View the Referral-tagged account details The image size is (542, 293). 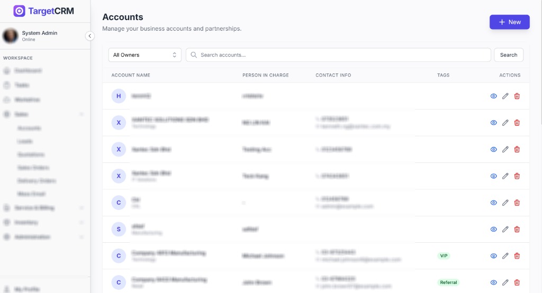(493, 282)
